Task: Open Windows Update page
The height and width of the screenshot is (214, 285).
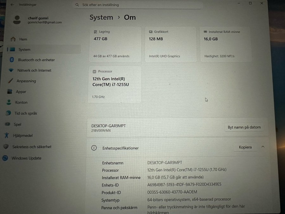Action: [x=26, y=158]
